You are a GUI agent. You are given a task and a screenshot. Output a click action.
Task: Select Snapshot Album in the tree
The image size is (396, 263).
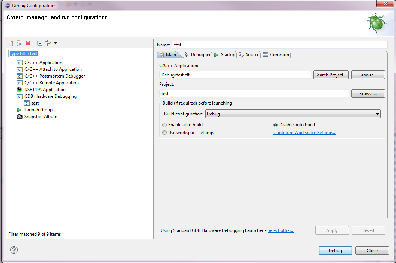(x=41, y=117)
